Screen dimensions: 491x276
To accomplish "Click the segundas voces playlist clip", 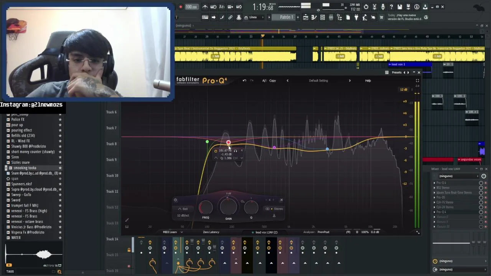I will click(x=470, y=159).
